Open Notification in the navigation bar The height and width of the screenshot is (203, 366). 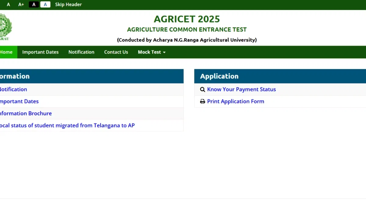click(x=81, y=52)
